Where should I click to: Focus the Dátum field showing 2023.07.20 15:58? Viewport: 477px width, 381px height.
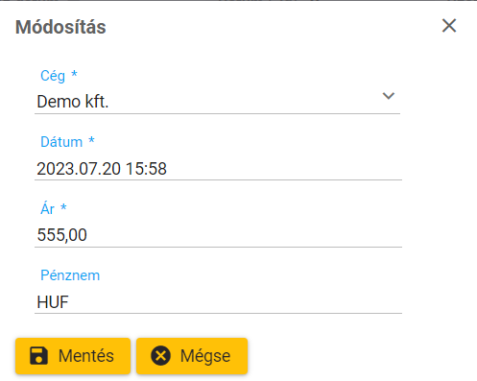[218, 169]
